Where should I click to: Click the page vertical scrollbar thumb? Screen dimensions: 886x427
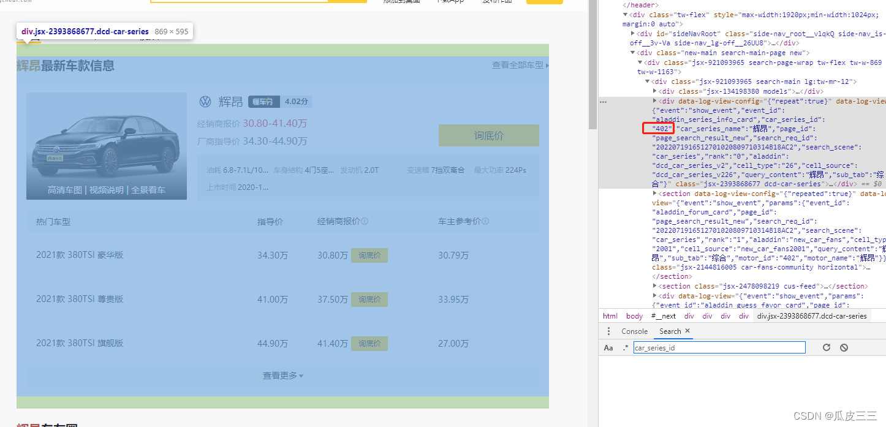click(593, 64)
